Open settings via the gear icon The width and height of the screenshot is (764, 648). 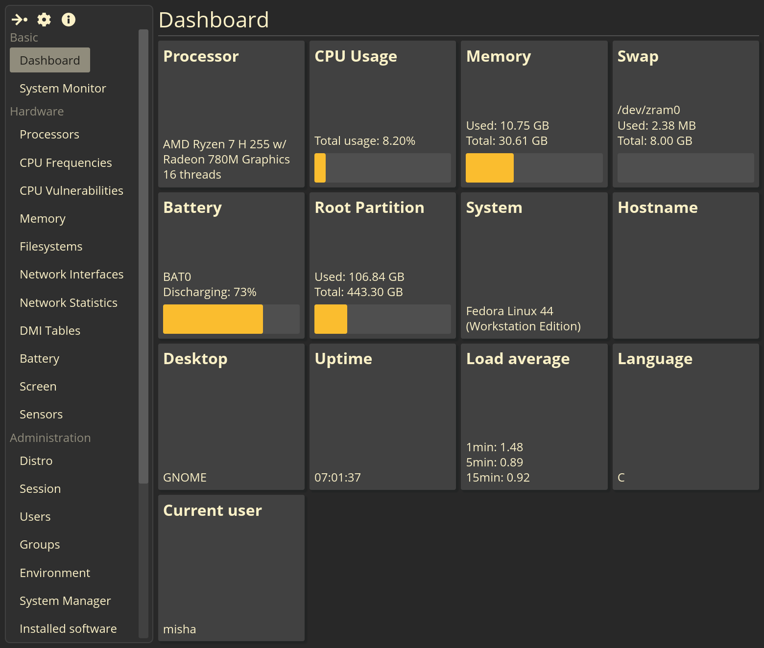(x=44, y=20)
